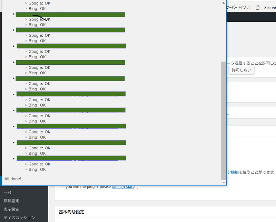
Task: Click the page icon beside the Xserve bookmark
Action: coord(257,7)
